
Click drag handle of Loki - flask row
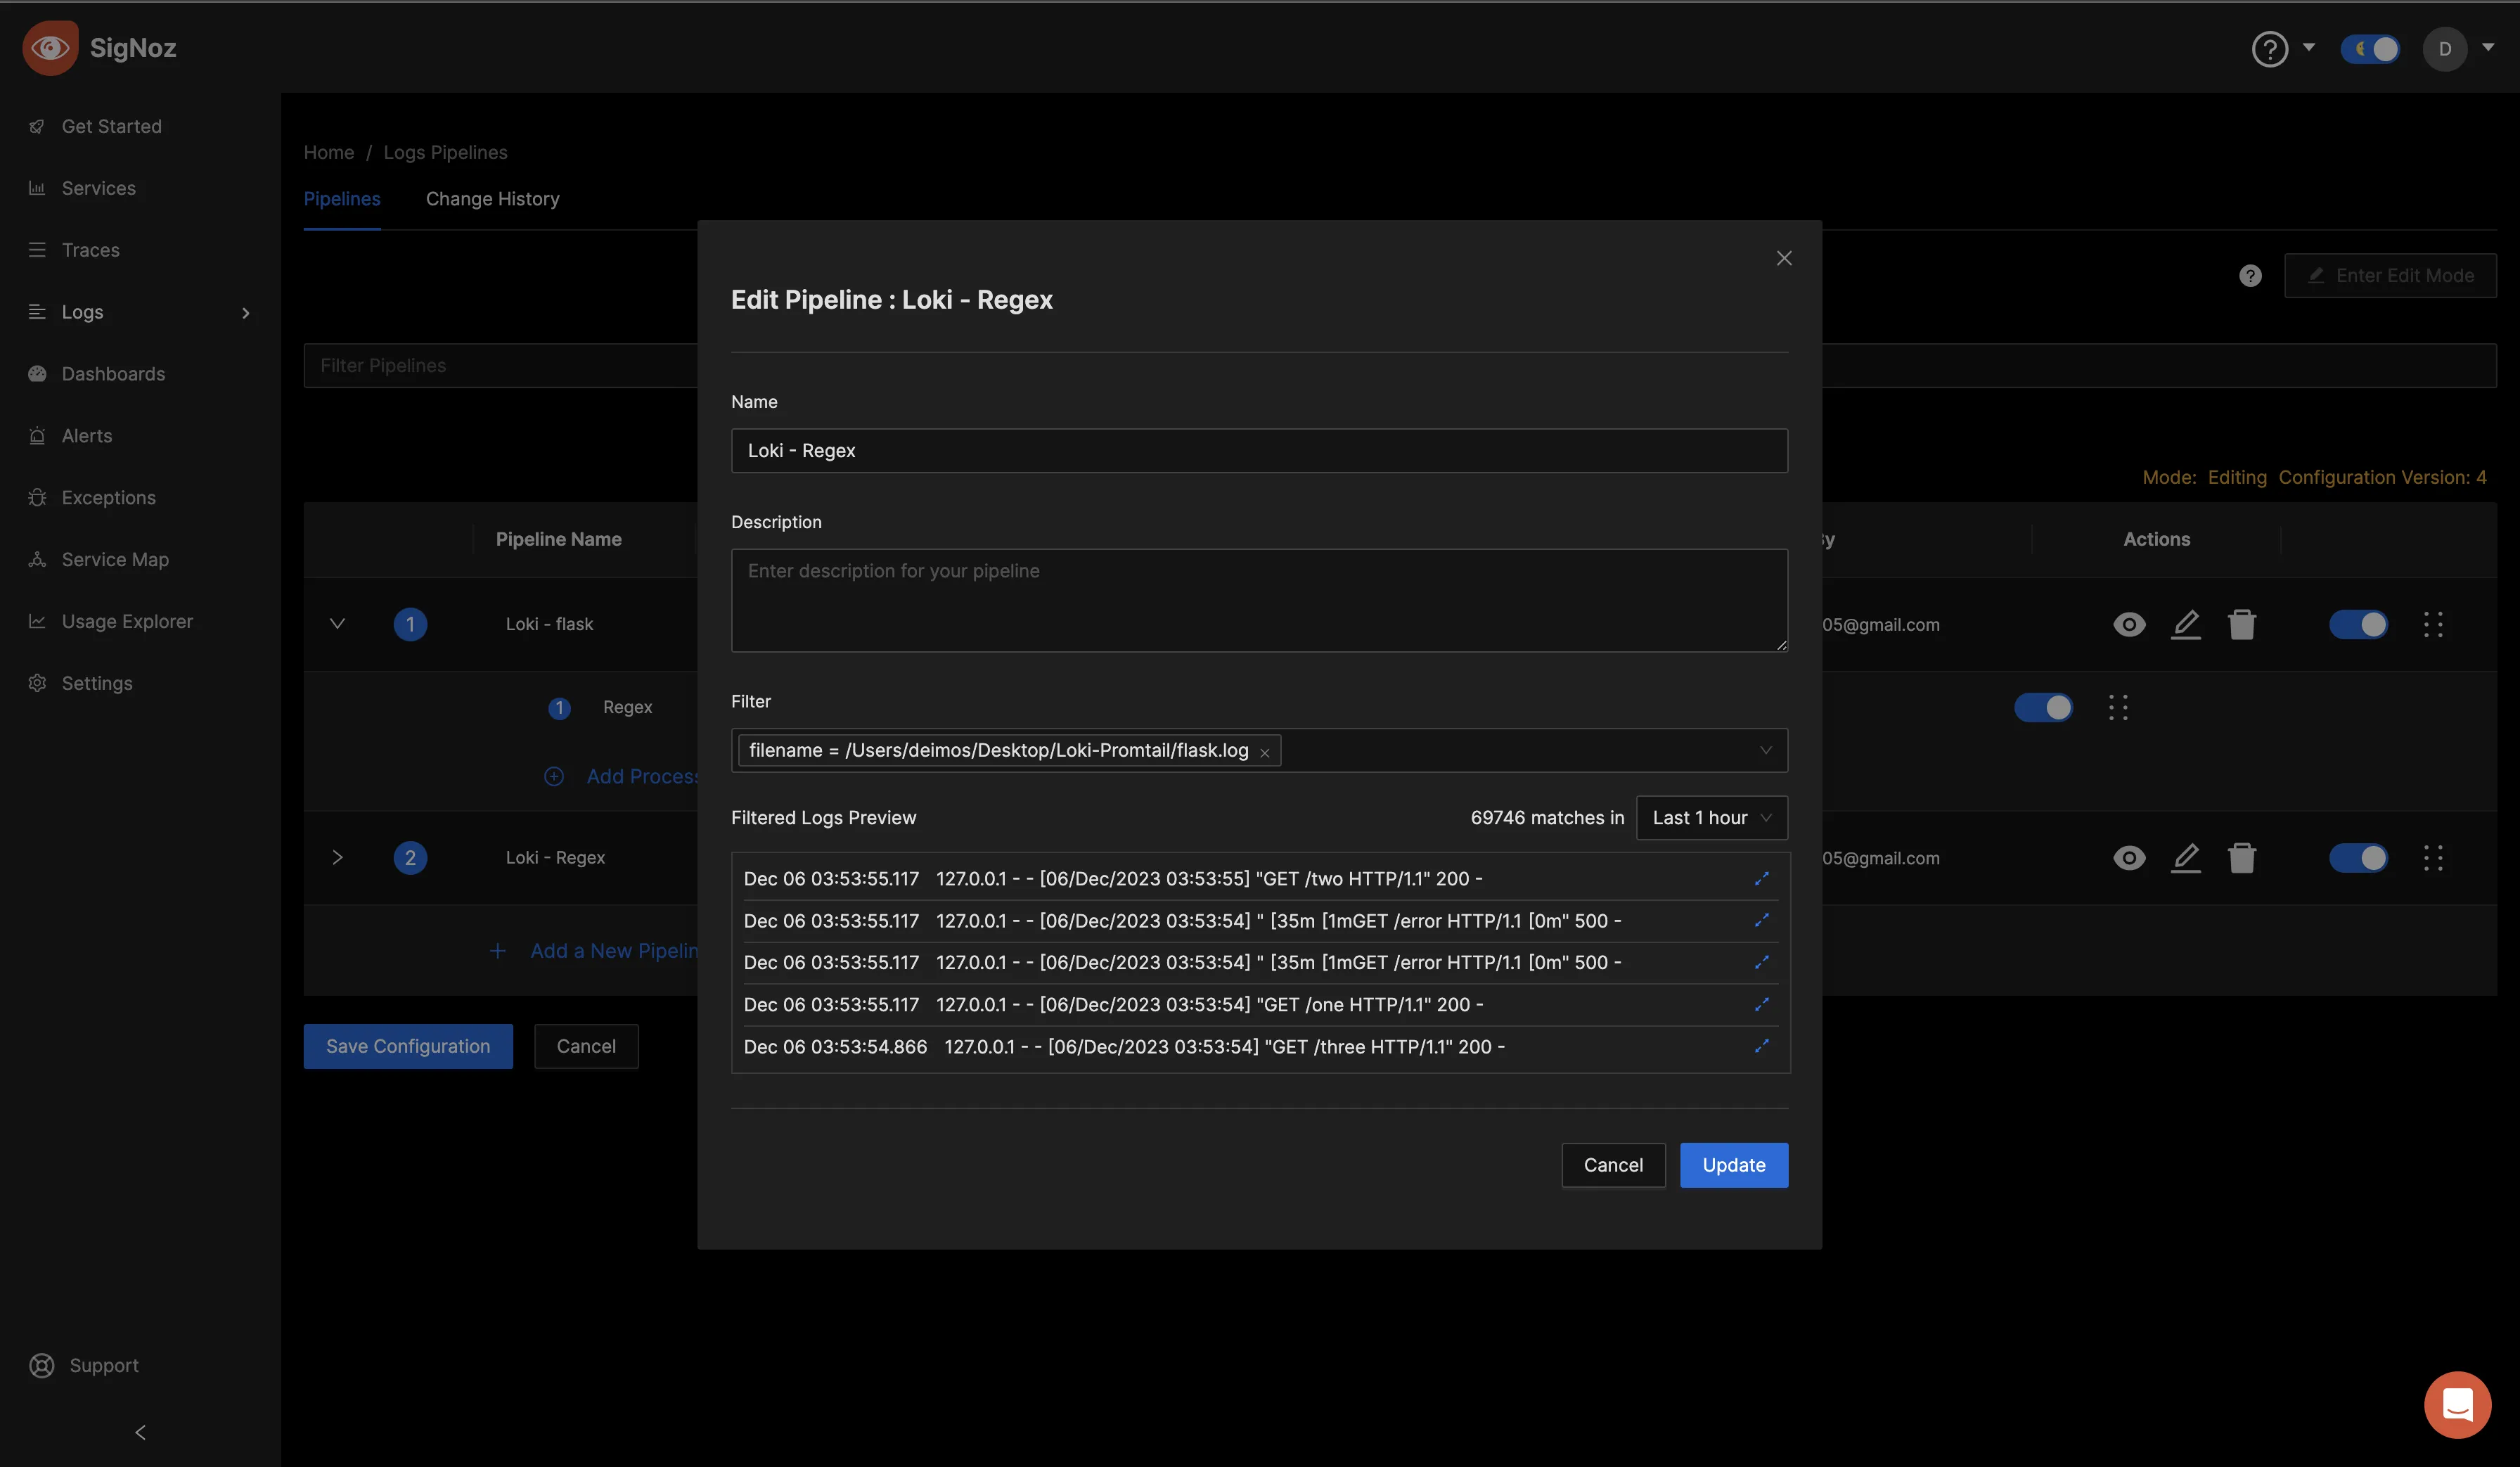[2433, 624]
